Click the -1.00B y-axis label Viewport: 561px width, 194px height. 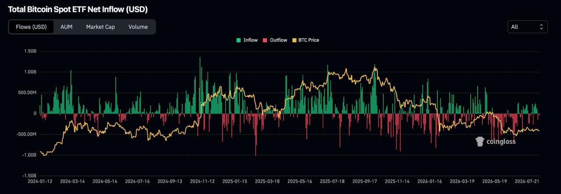tap(29, 155)
